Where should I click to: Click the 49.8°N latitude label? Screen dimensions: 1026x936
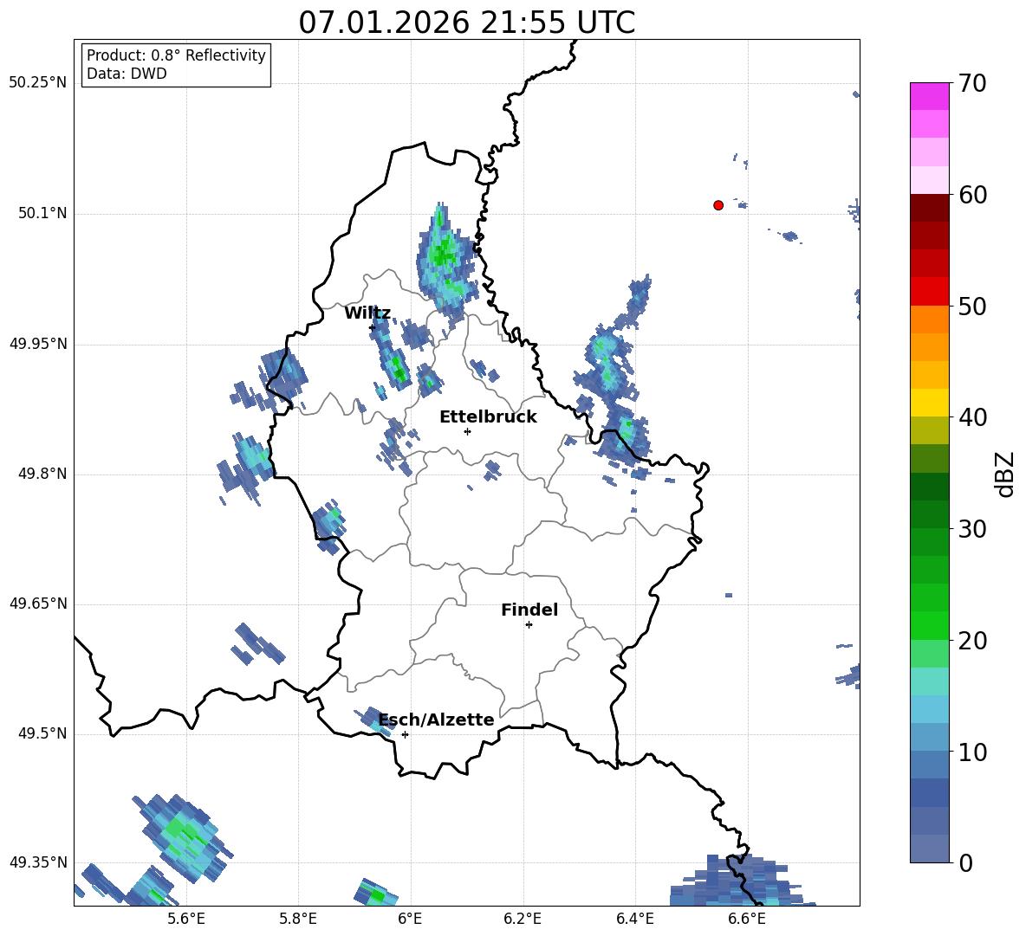(x=42, y=474)
